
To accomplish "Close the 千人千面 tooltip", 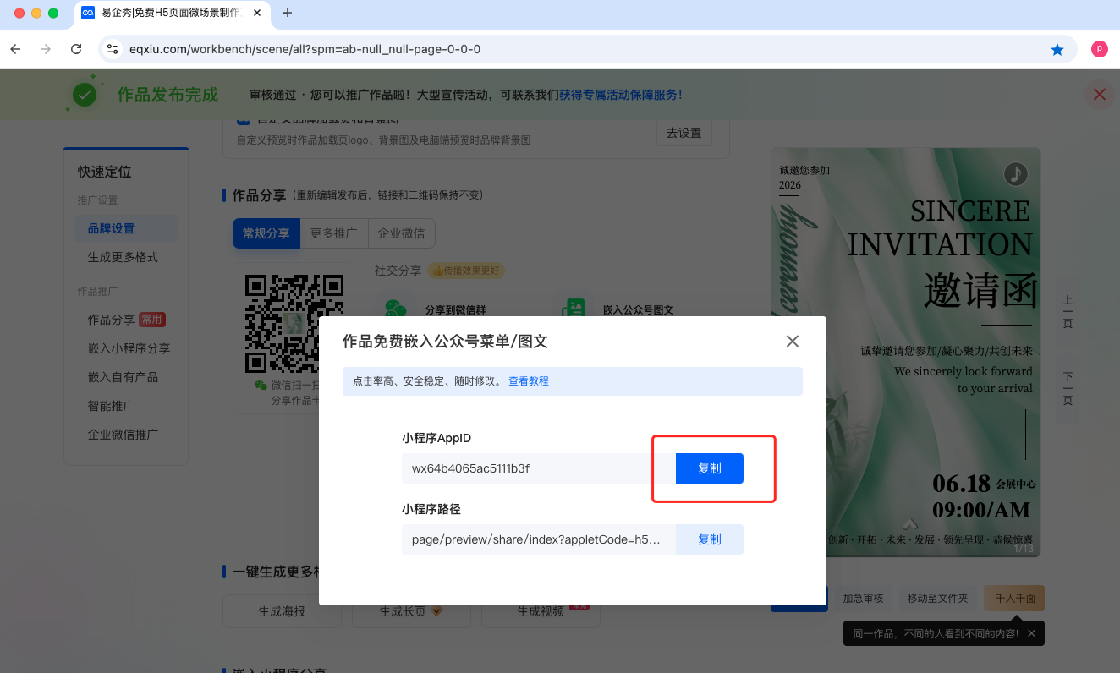I will 1030,633.
